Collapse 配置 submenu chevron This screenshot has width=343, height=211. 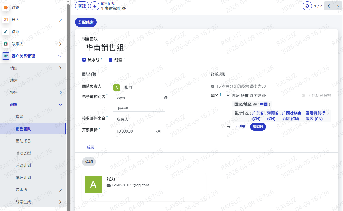coord(60,105)
